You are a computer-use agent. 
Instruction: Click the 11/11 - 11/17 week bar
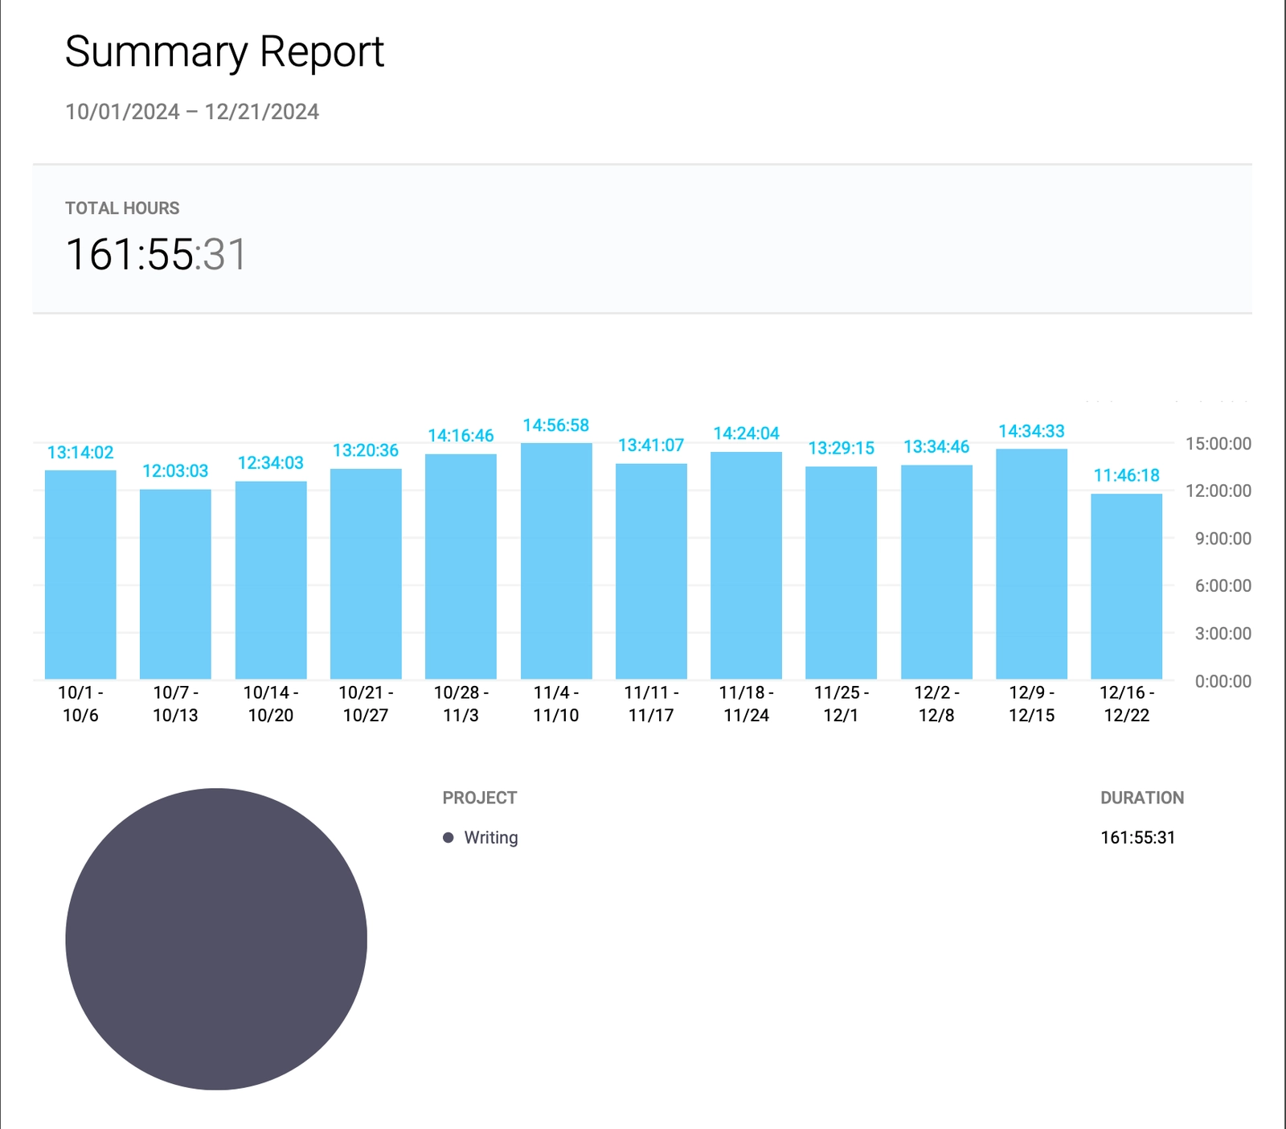[x=651, y=571]
